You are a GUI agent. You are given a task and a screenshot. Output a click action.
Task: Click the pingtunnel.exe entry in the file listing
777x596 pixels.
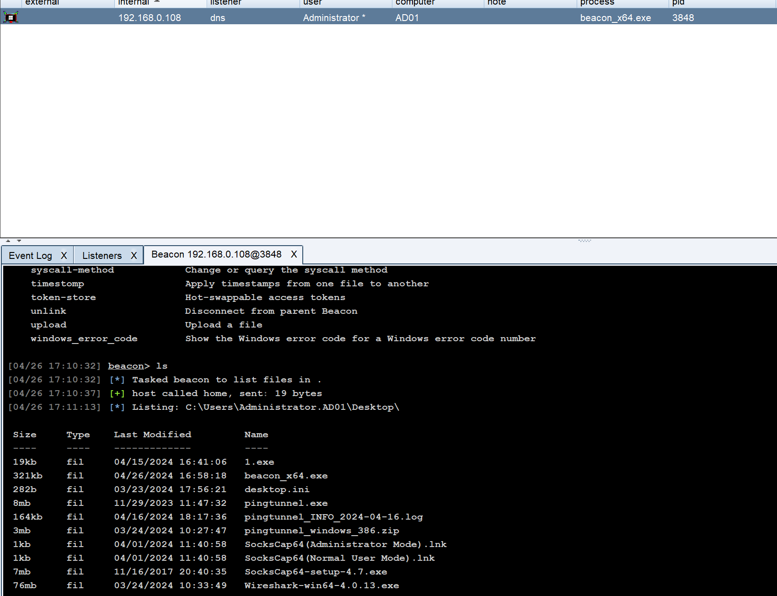286,503
